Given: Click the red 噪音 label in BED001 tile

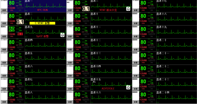Looking at the screenshot, I should pos(20,34).
